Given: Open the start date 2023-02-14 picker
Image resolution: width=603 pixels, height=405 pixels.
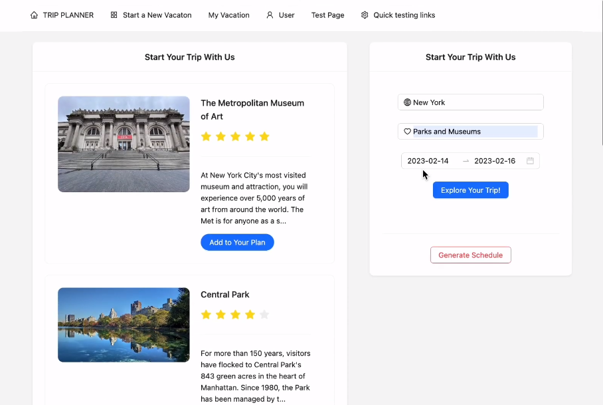Looking at the screenshot, I should tap(428, 161).
